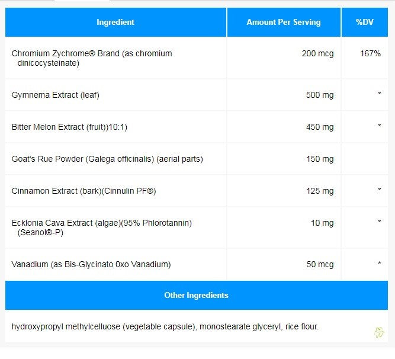Click the Ingredient column header
Viewport: 395px width, 359px height.
click(115, 23)
